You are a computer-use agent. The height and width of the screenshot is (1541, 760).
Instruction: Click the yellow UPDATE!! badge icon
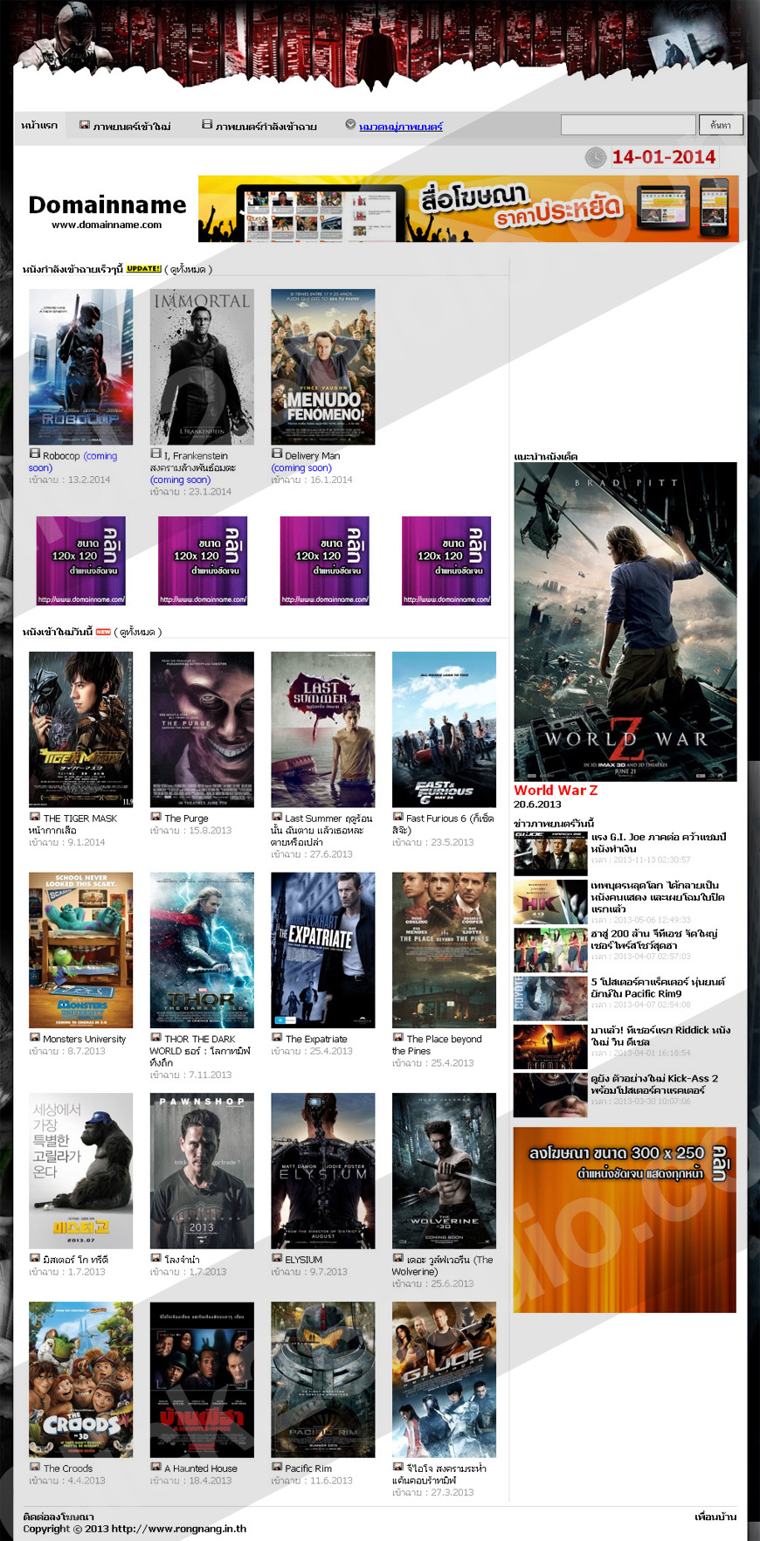(x=144, y=268)
